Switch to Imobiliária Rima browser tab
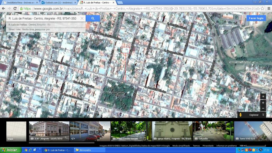The image size is (272, 153). pos(21,3)
